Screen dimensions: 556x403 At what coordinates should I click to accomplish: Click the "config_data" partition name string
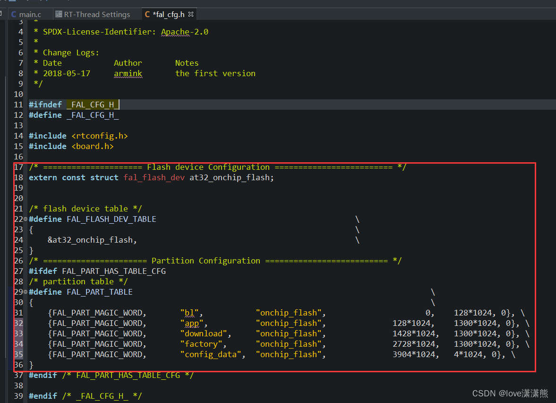pos(211,354)
